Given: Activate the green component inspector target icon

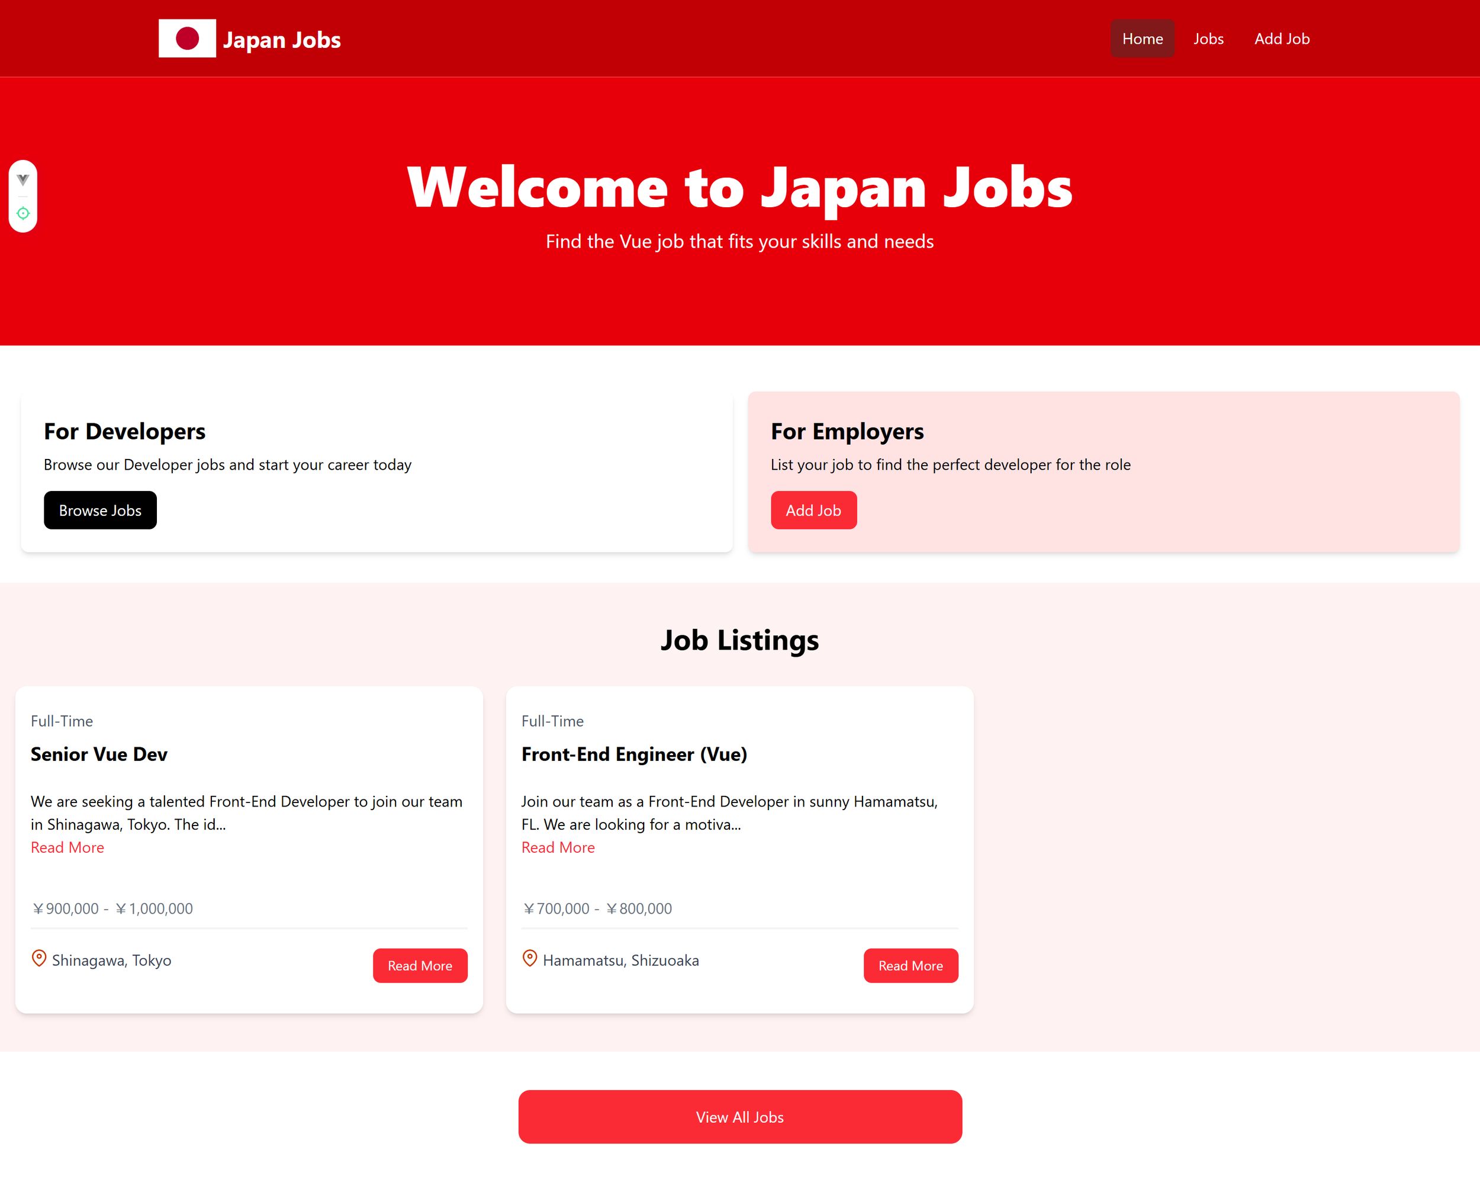Looking at the screenshot, I should pyautogui.click(x=22, y=214).
